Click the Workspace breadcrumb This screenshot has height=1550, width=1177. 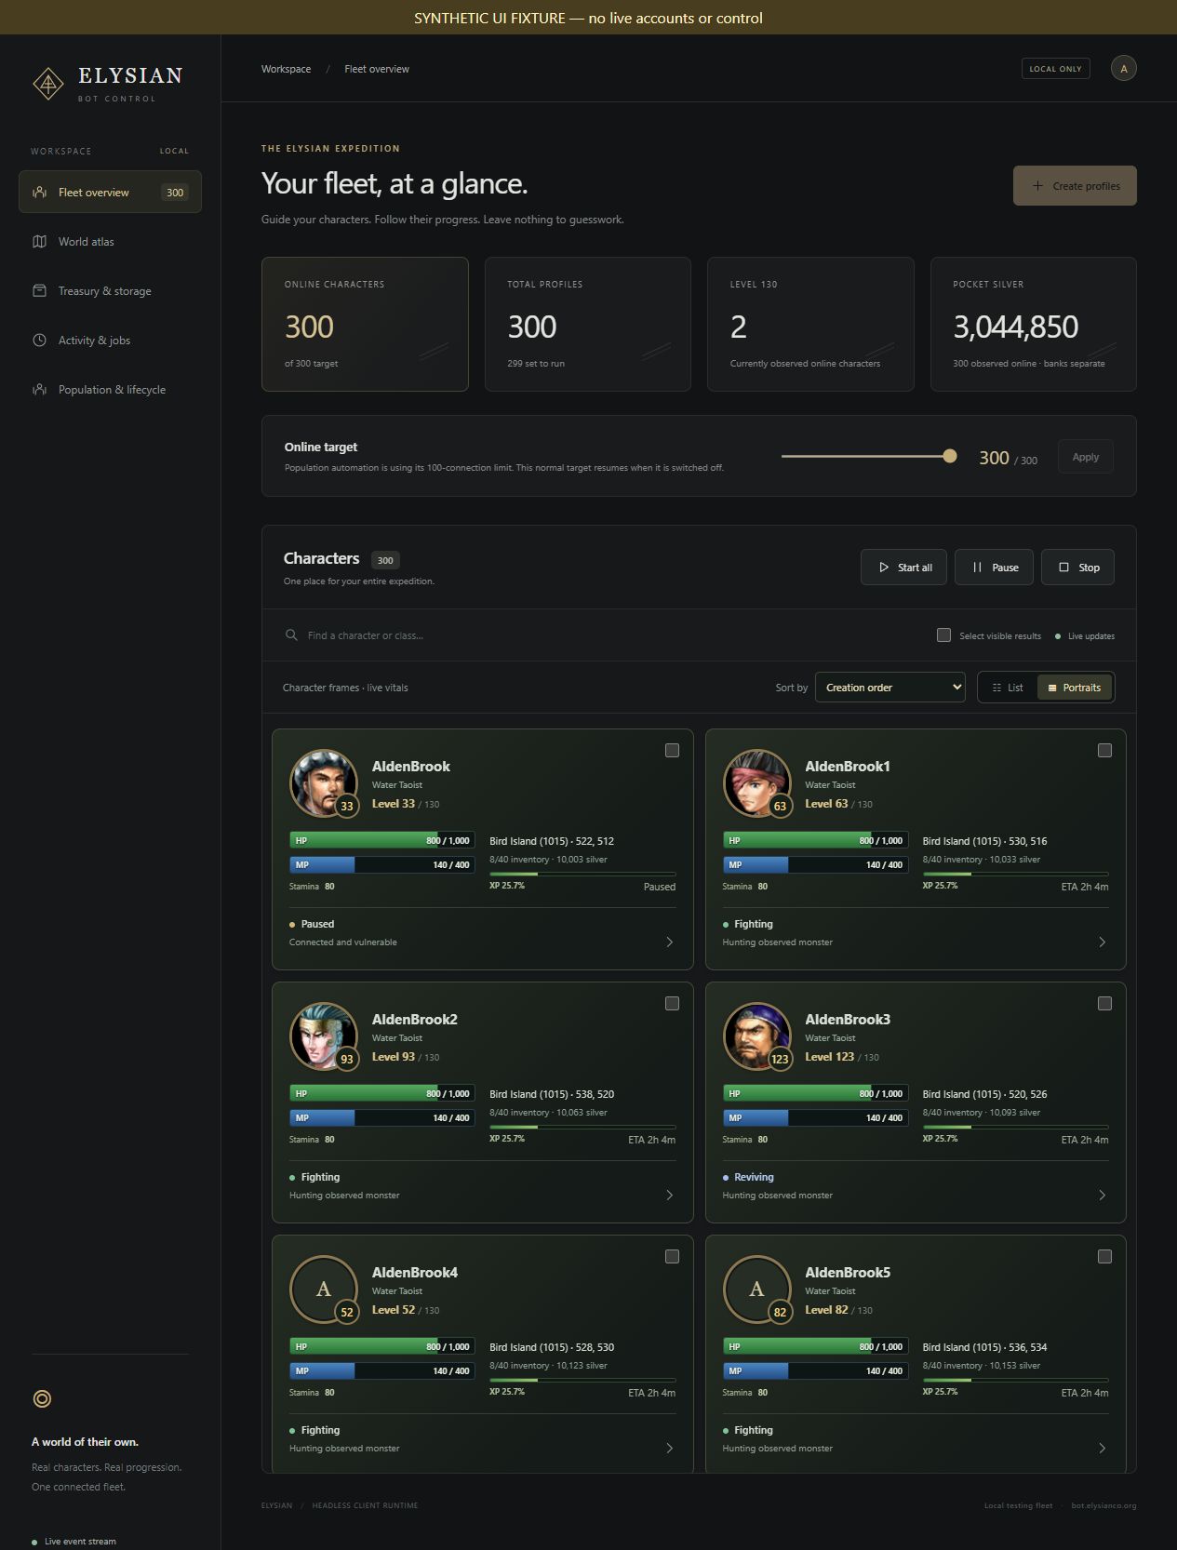pos(286,69)
